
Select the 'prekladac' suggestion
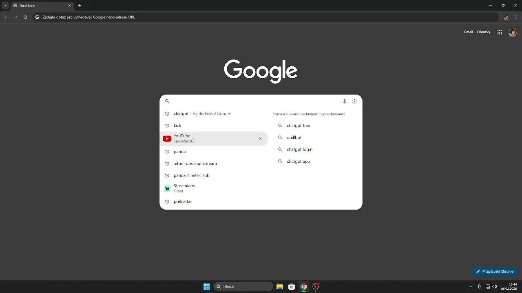(214, 201)
